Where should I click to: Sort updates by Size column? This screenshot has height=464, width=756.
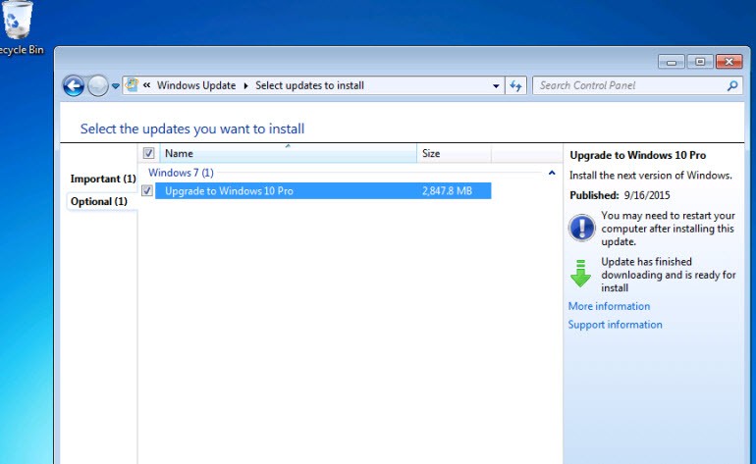click(x=455, y=153)
